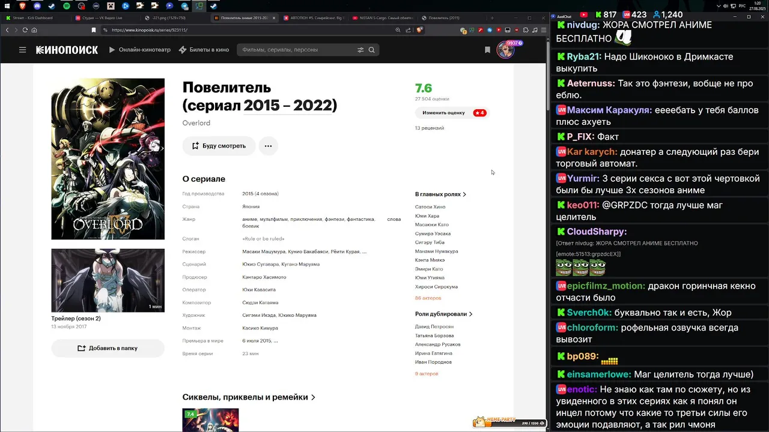Open Kinopoisk bookmarks icon in header

tap(487, 50)
